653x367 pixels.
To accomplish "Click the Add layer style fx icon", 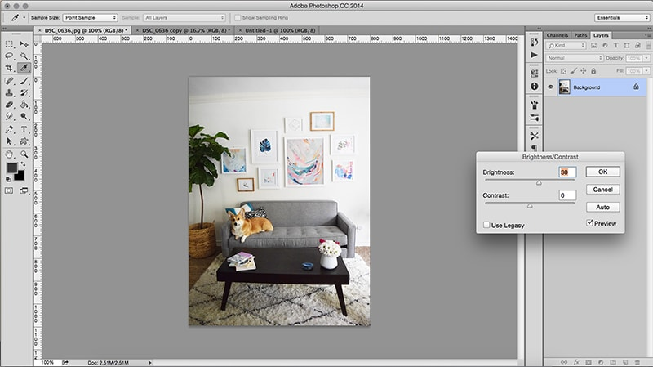I will pos(576,362).
